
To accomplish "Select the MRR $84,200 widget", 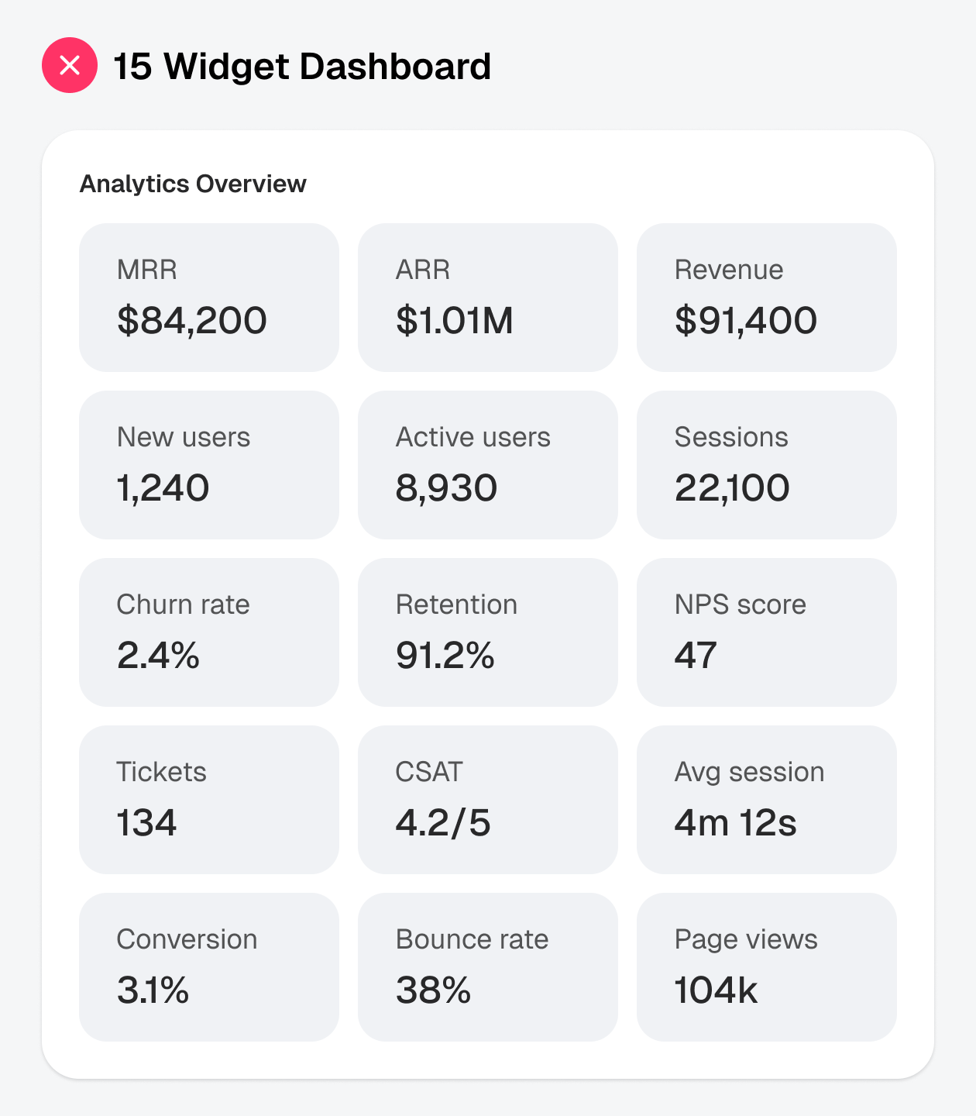I will pos(209,298).
